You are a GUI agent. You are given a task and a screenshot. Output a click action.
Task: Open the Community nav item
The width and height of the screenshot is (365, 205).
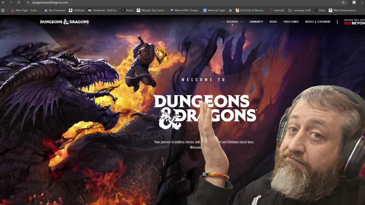256,22
